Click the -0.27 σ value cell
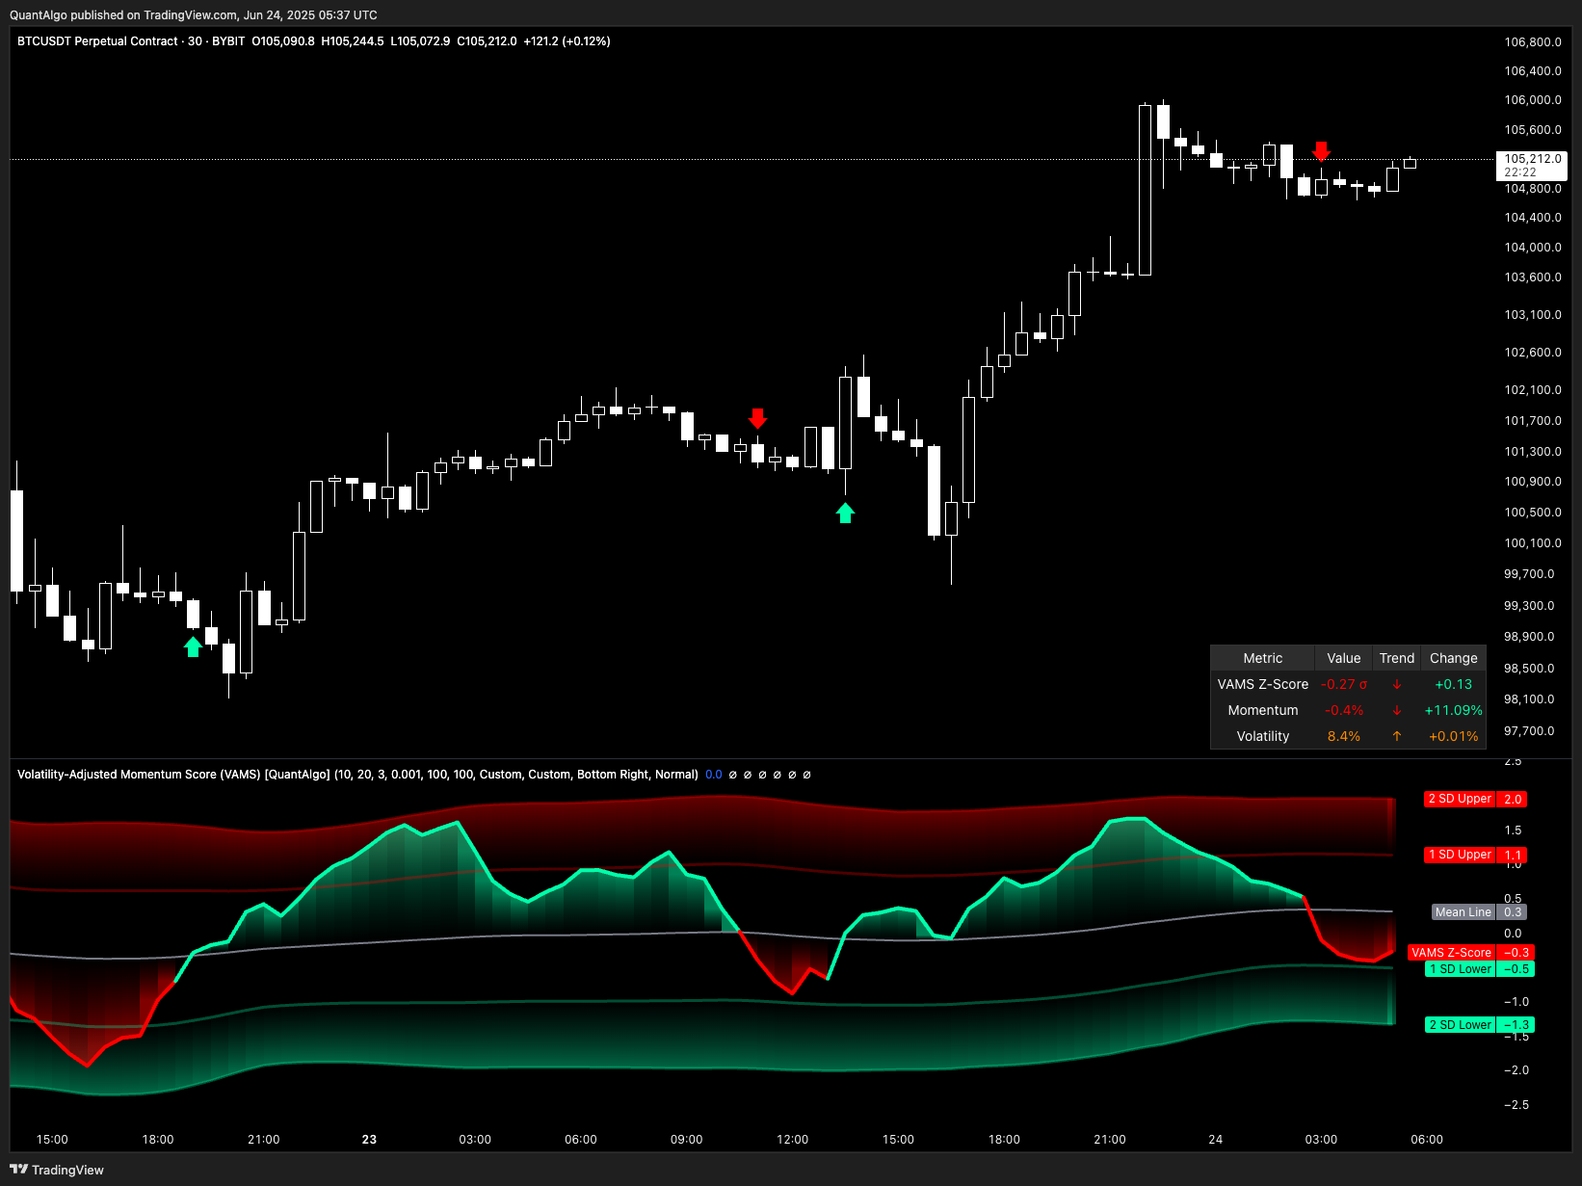Image resolution: width=1582 pixels, height=1186 pixels. [1343, 685]
